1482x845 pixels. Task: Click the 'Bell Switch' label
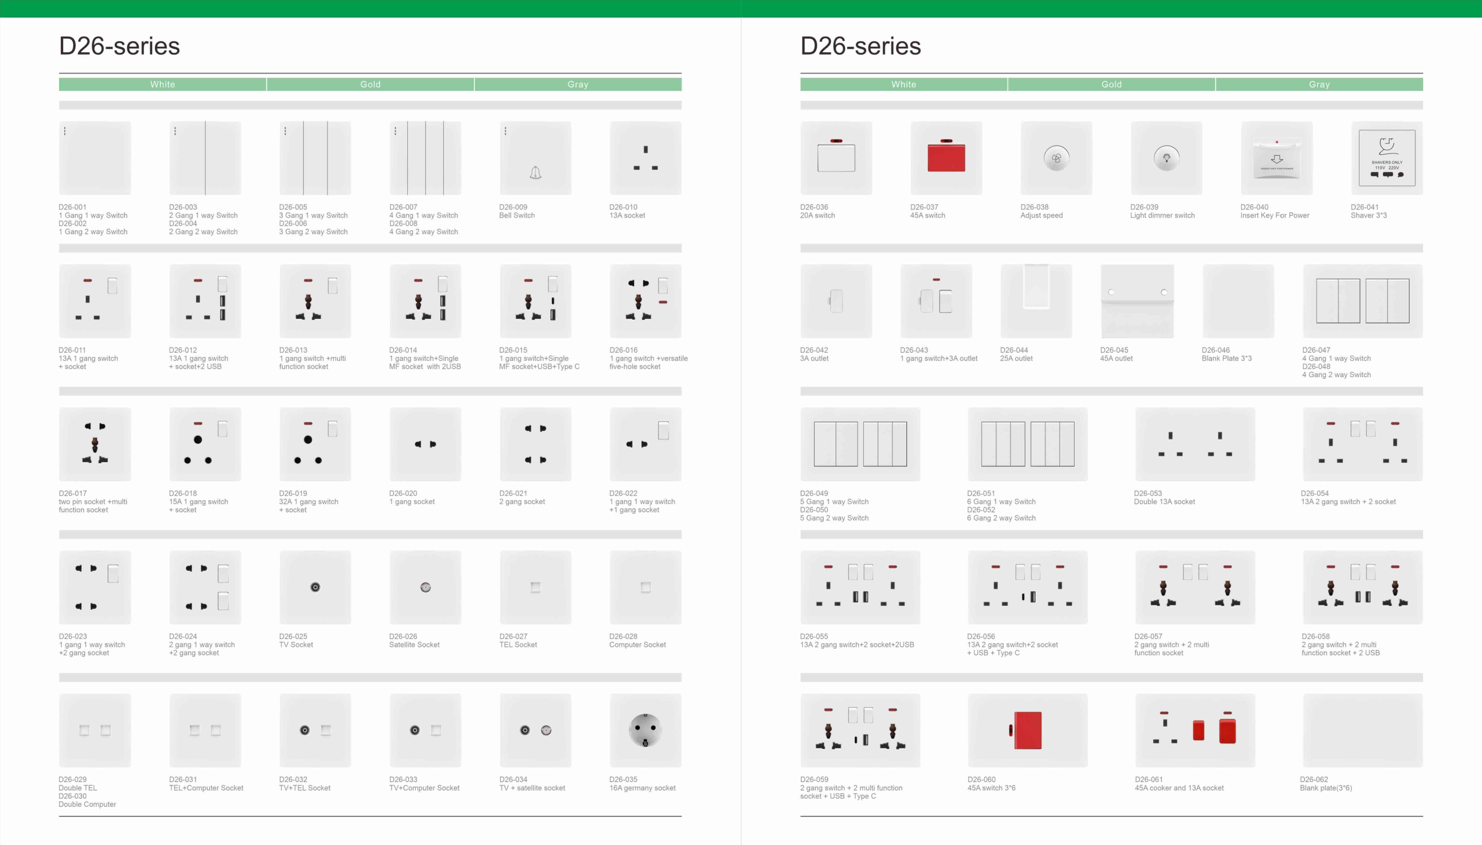point(517,215)
